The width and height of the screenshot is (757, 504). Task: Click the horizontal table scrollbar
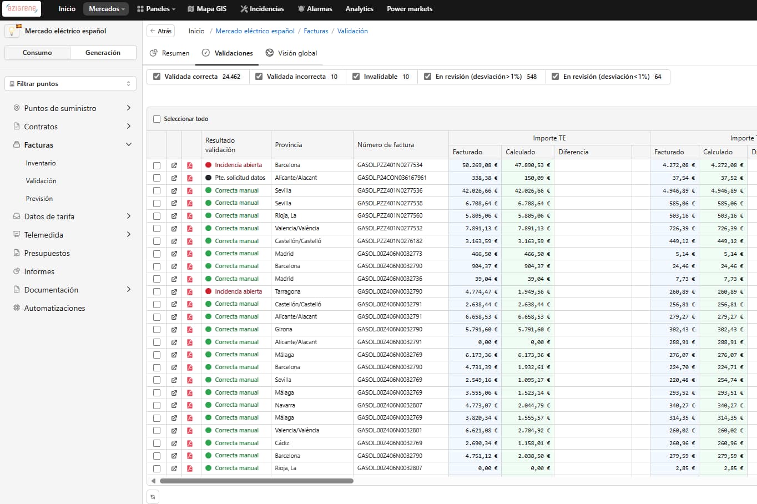[256, 481]
